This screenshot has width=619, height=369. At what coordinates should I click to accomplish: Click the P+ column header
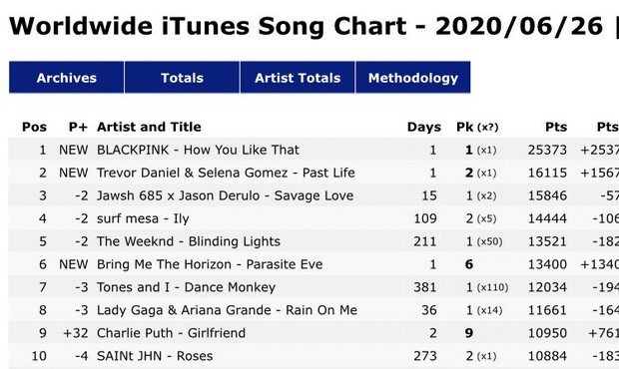pos(78,127)
